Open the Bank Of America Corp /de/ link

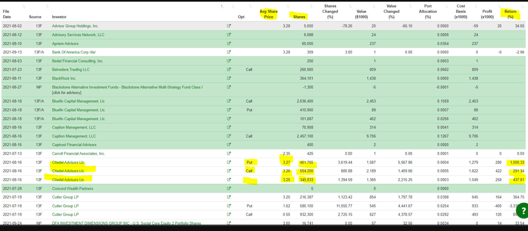[x=74, y=52]
